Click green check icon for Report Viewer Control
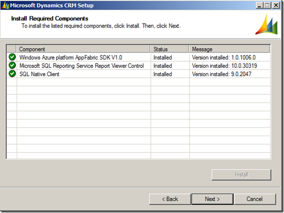Screen dimensions: 284x213 [12, 66]
